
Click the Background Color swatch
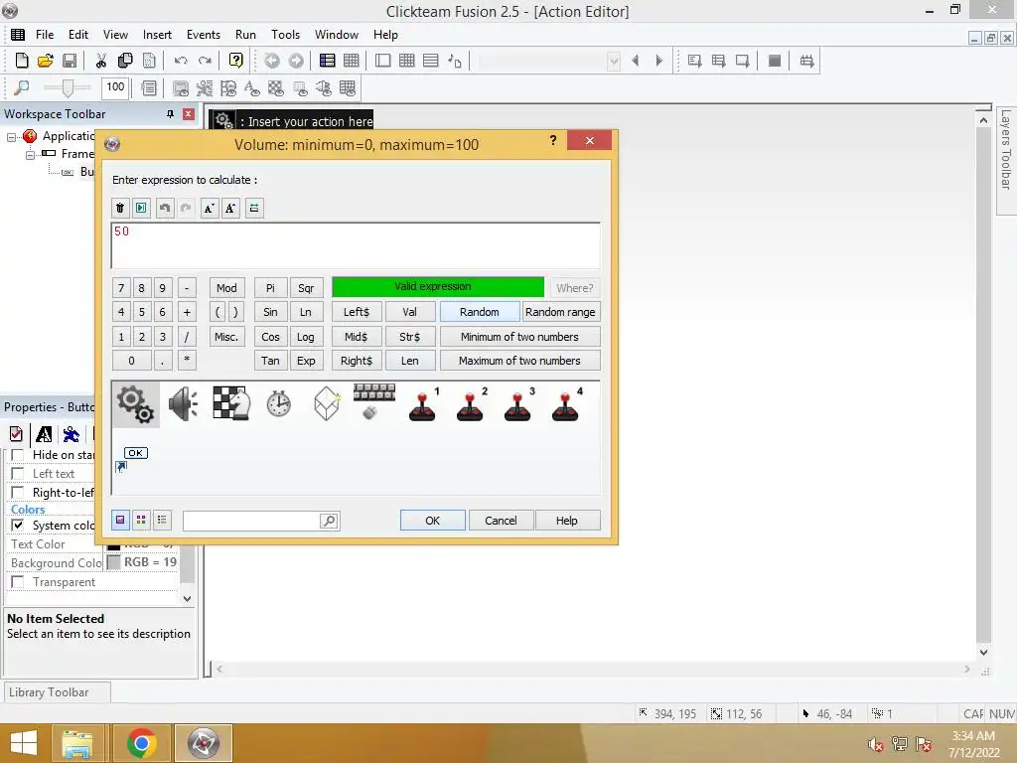pyautogui.click(x=113, y=562)
